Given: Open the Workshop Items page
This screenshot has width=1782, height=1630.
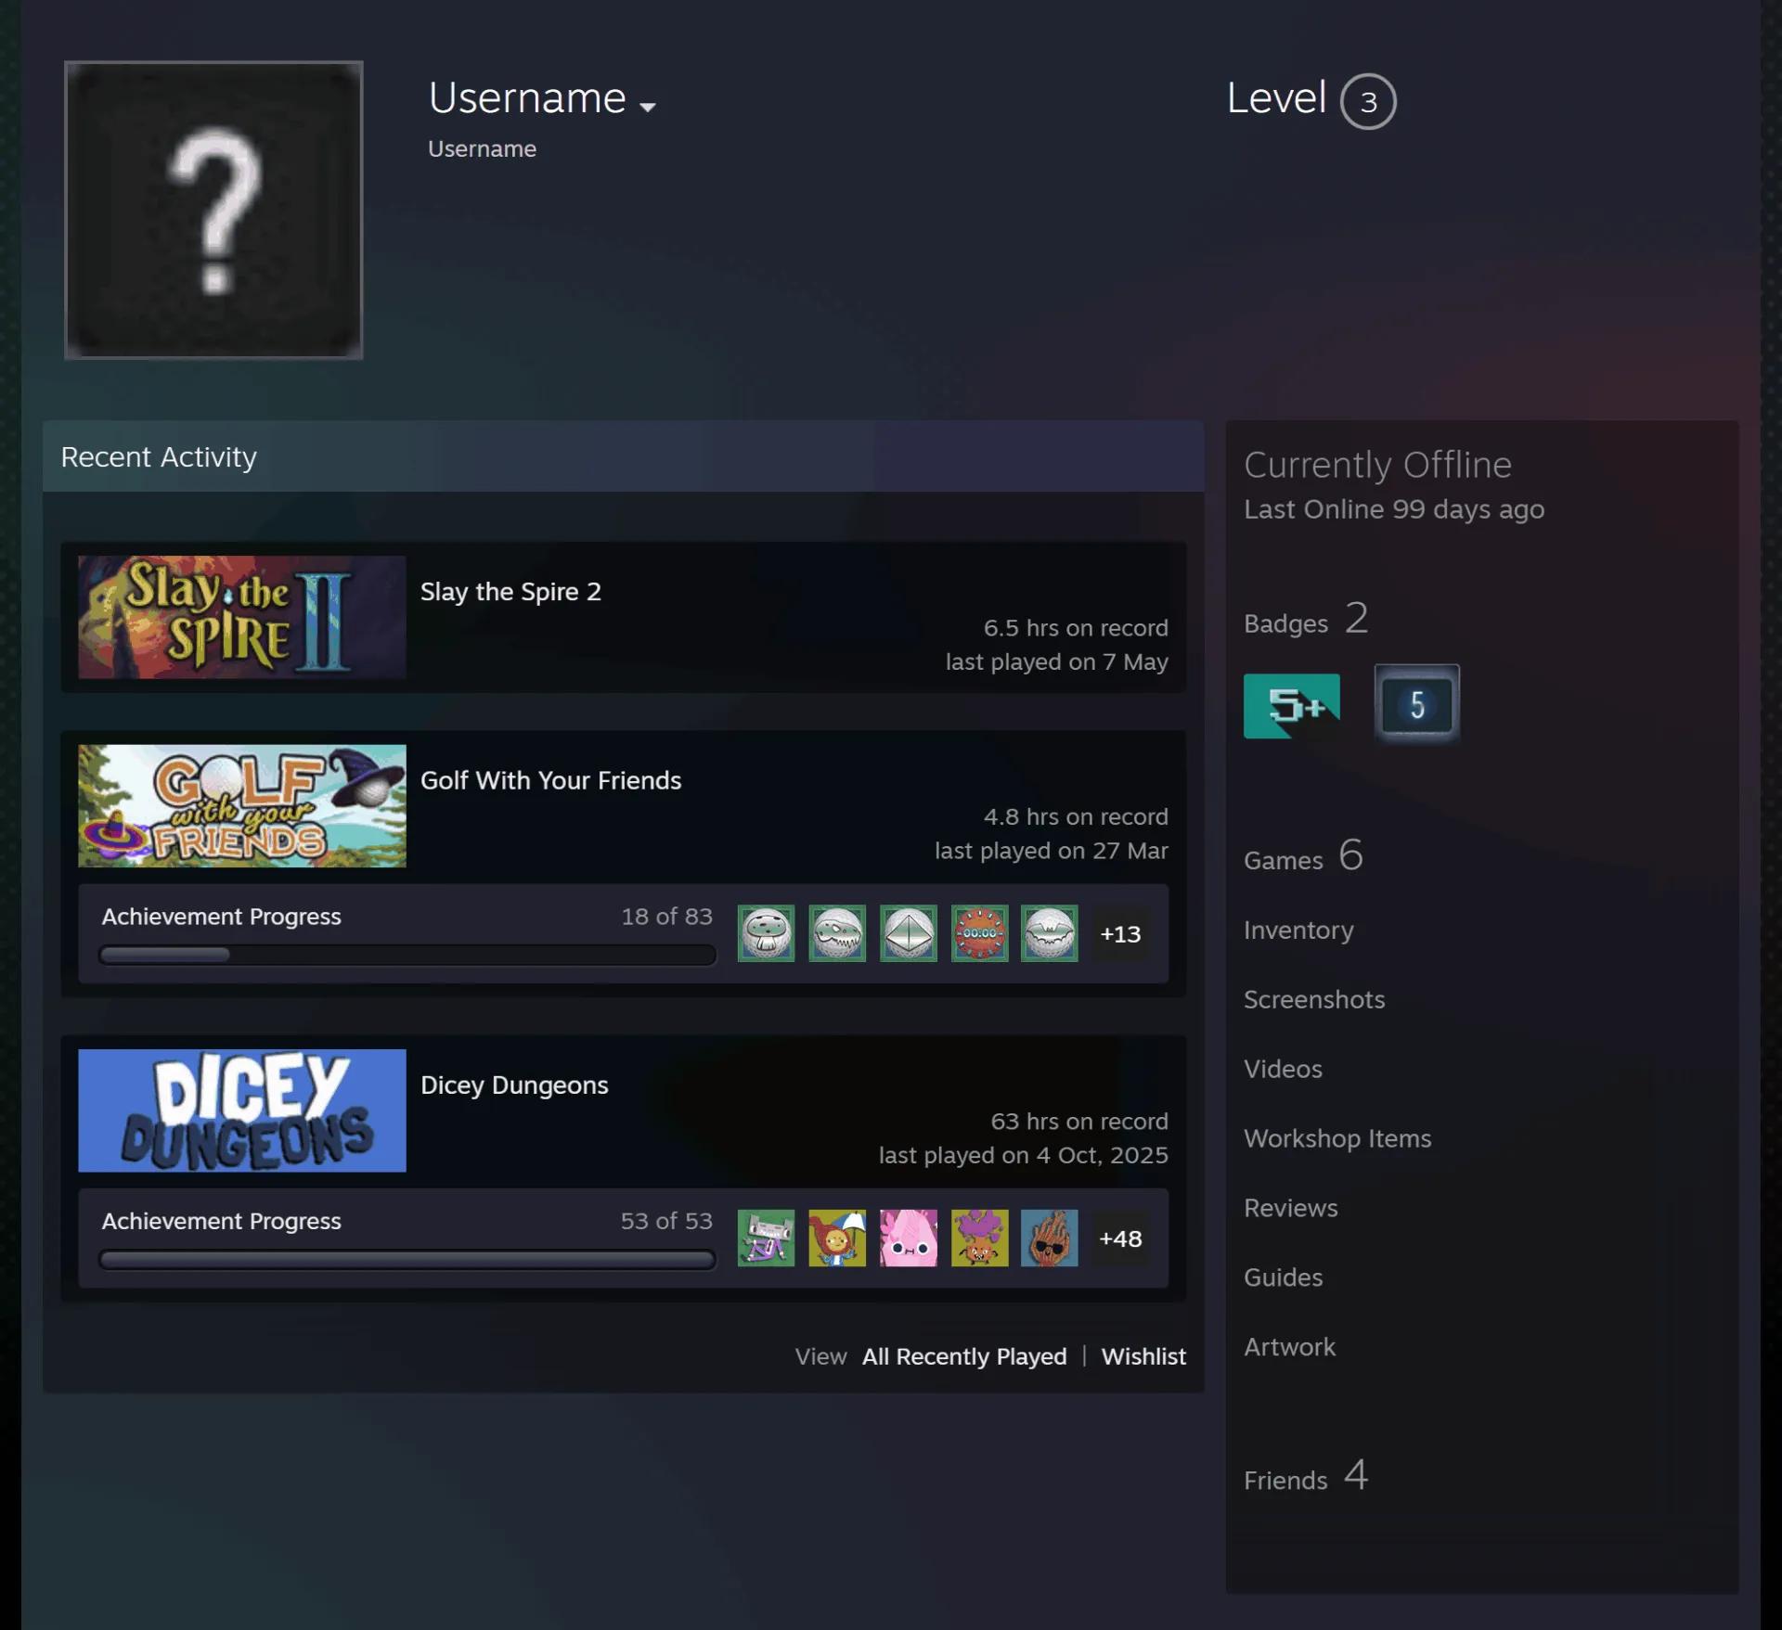Looking at the screenshot, I should coord(1337,1139).
